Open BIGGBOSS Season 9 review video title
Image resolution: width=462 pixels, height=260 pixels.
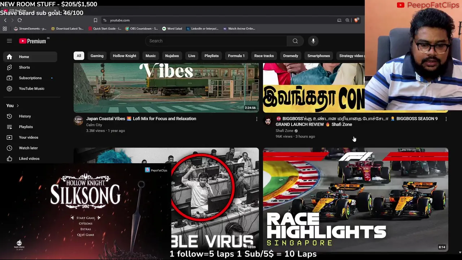tap(357, 121)
